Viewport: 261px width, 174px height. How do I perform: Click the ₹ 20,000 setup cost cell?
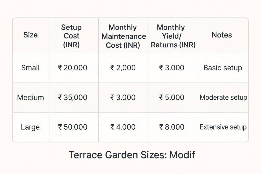(x=73, y=68)
